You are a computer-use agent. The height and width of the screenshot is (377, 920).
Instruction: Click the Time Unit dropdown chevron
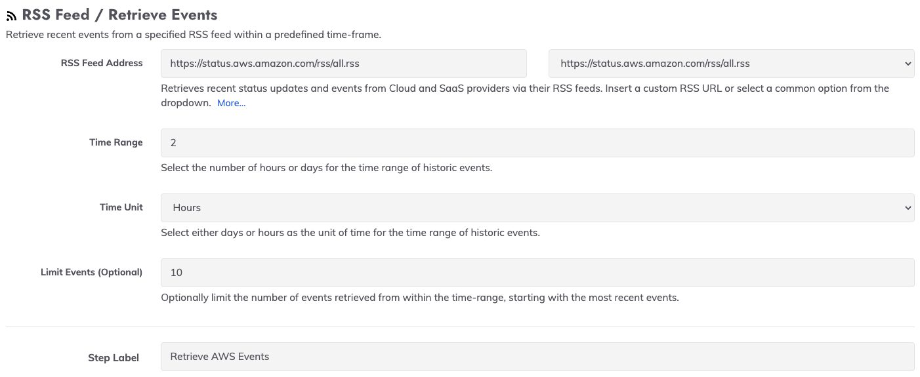click(x=908, y=208)
